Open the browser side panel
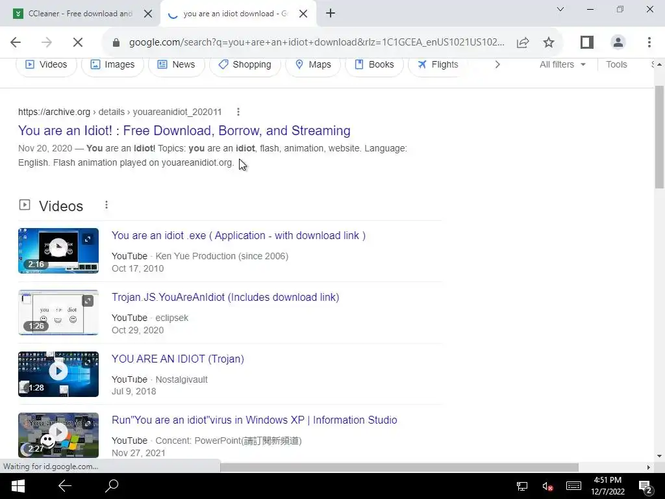This screenshot has width=665, height=499. [587, 42]
